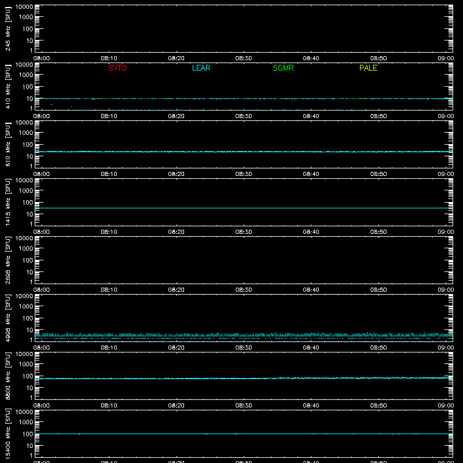This screenshot has width=463, height=463.
Task: Click the red SVTO station label
Action: pyautogui.click(x=117, y=68)
